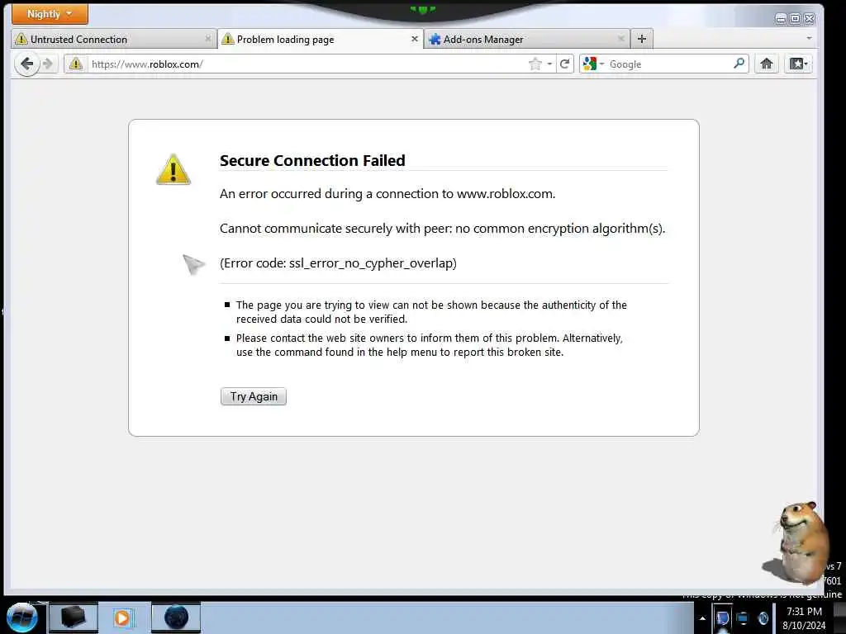This screenshot has height=634, width=846.
Task: Open the bookmarks menu button
Action: 799,64
